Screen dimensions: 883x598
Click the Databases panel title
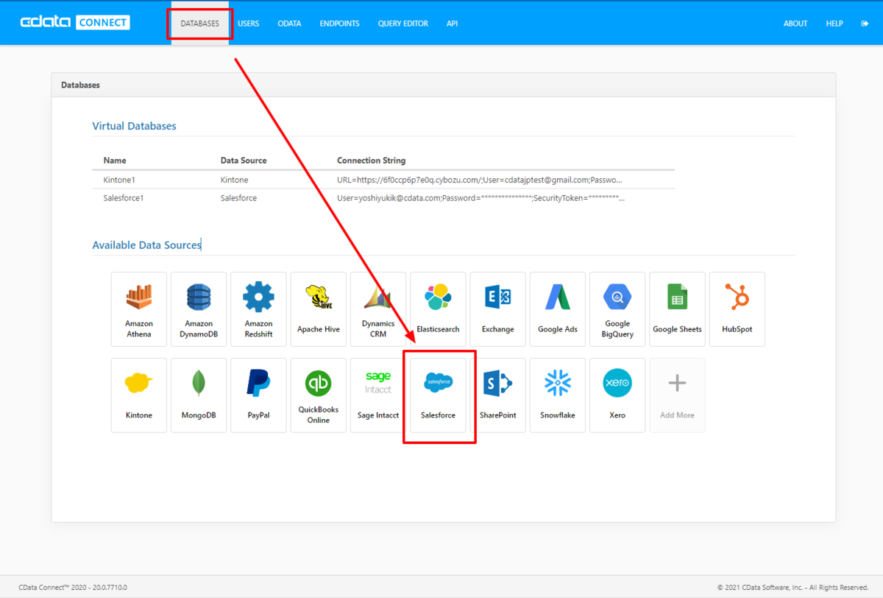pyautogui.click(x=80, y=85)
